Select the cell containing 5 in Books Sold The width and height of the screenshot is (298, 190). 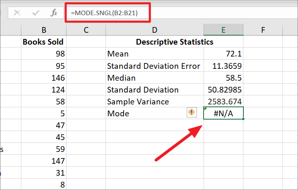44,113
